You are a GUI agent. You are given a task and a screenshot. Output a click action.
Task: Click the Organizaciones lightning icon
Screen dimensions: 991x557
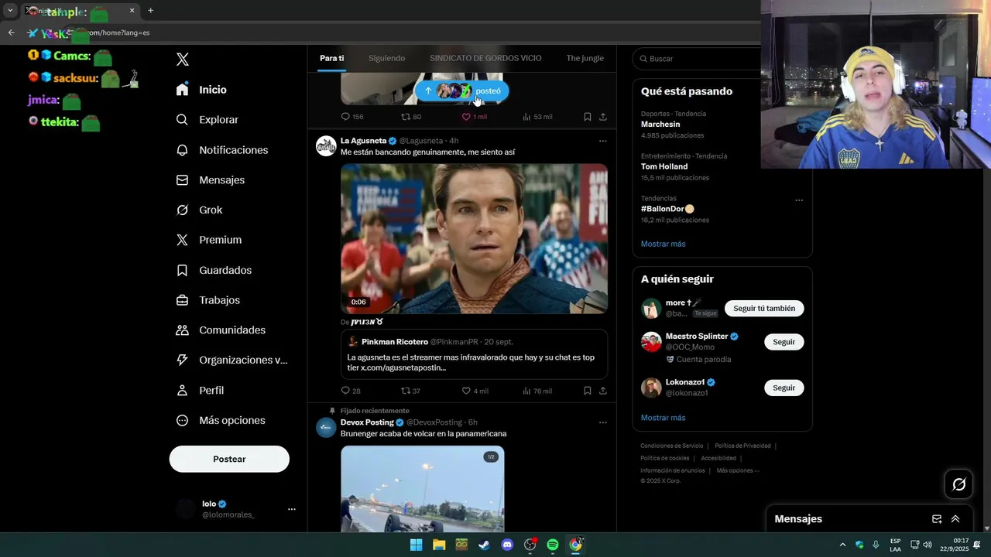(x=182, y=360)
